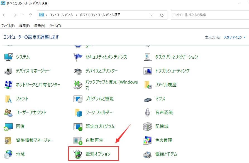The height and width of the screenshot is (163, 249).
Task: Open the address bar history dropdown arrow
Action: tap(152, 15)
